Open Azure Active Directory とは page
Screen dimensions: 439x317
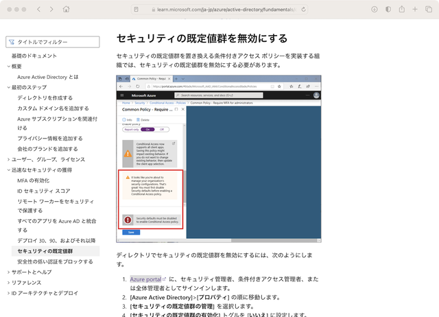click(48, 77)
